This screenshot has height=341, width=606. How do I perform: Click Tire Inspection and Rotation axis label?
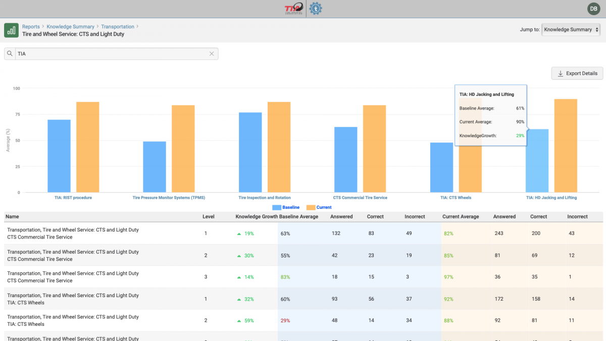(x=265, y=198)
